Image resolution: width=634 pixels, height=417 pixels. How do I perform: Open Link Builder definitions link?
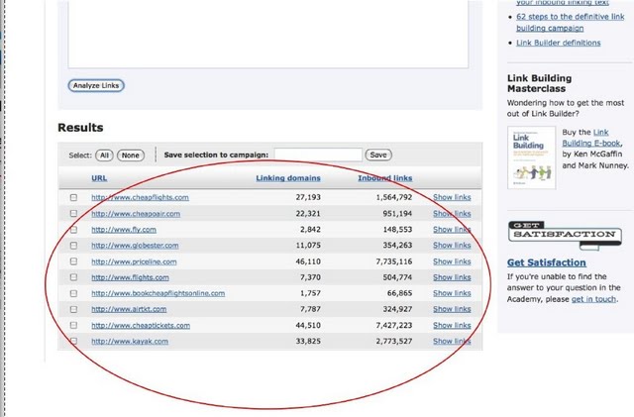click(x=559, y=43)
